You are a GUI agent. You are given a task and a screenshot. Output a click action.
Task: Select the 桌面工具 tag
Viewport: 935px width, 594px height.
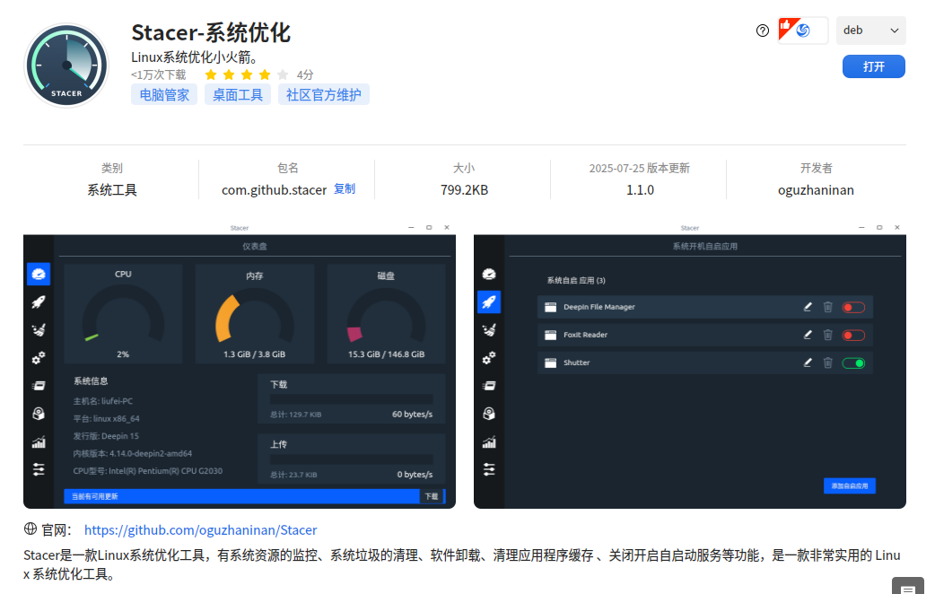click(x=237, y=95)
